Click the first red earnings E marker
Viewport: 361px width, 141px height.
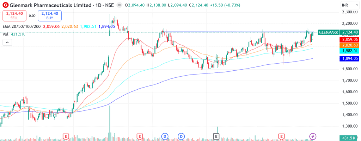(65, 136)
